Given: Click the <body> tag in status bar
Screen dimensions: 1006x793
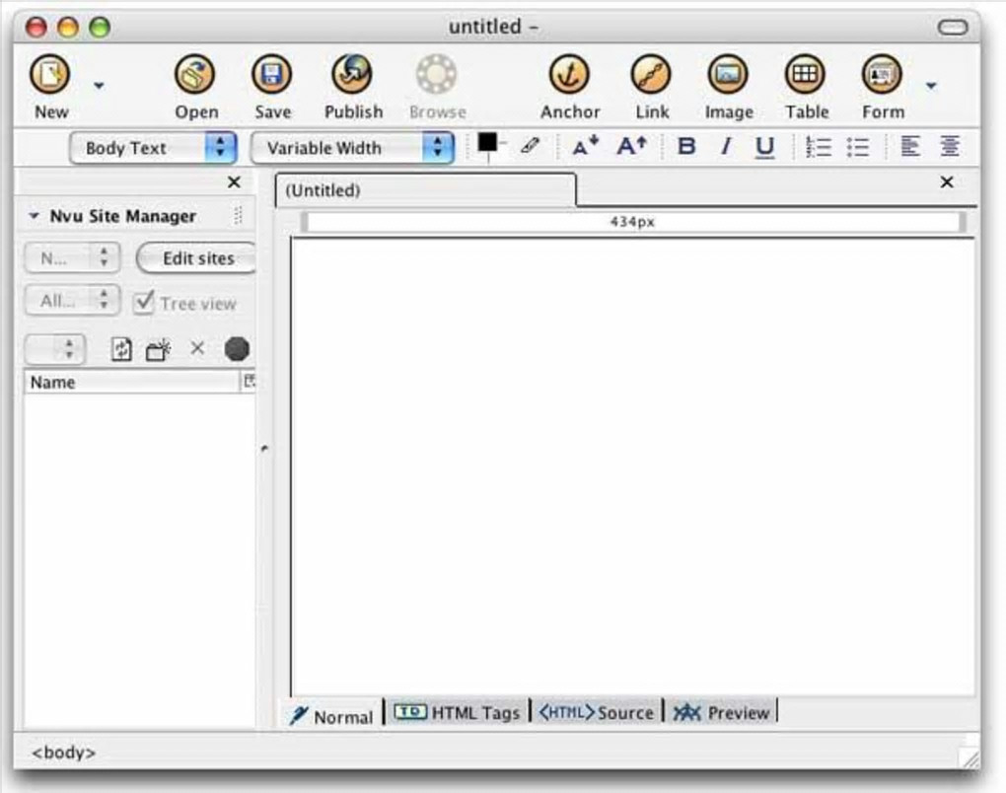Looking at the screenshot, I should click(x=63, y=752).
